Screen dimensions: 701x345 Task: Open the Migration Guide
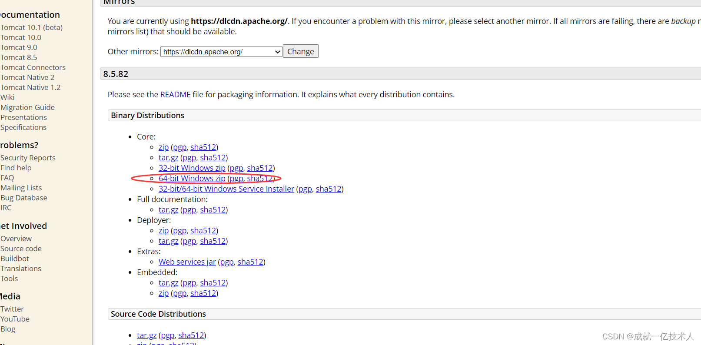(x=27, y=107)
